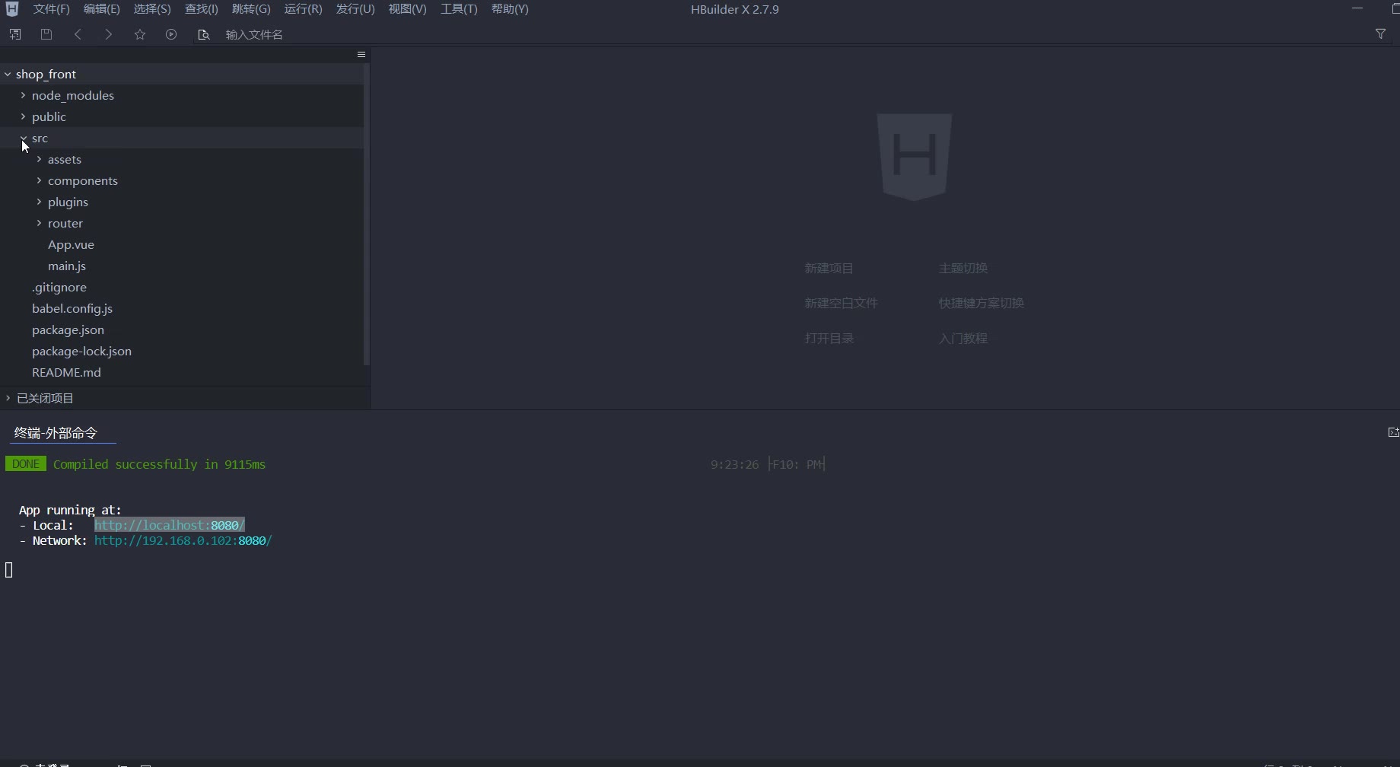Click the 快捷键方案切换 link
Viewport: 1400px width, 767px height.
click(981, 303)
